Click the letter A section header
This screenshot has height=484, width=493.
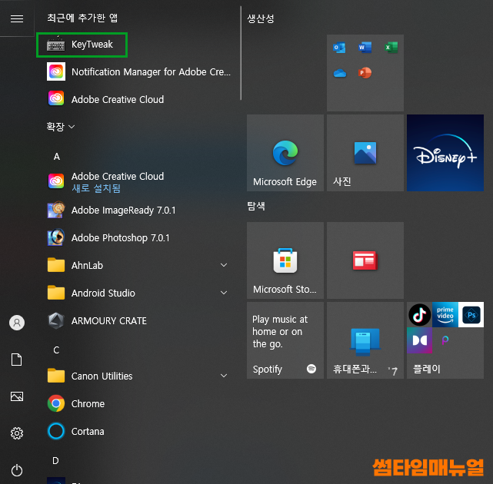[57, 157]
